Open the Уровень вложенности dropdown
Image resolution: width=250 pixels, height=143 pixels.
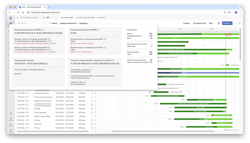pyautogui.click(x=69, y=23)
